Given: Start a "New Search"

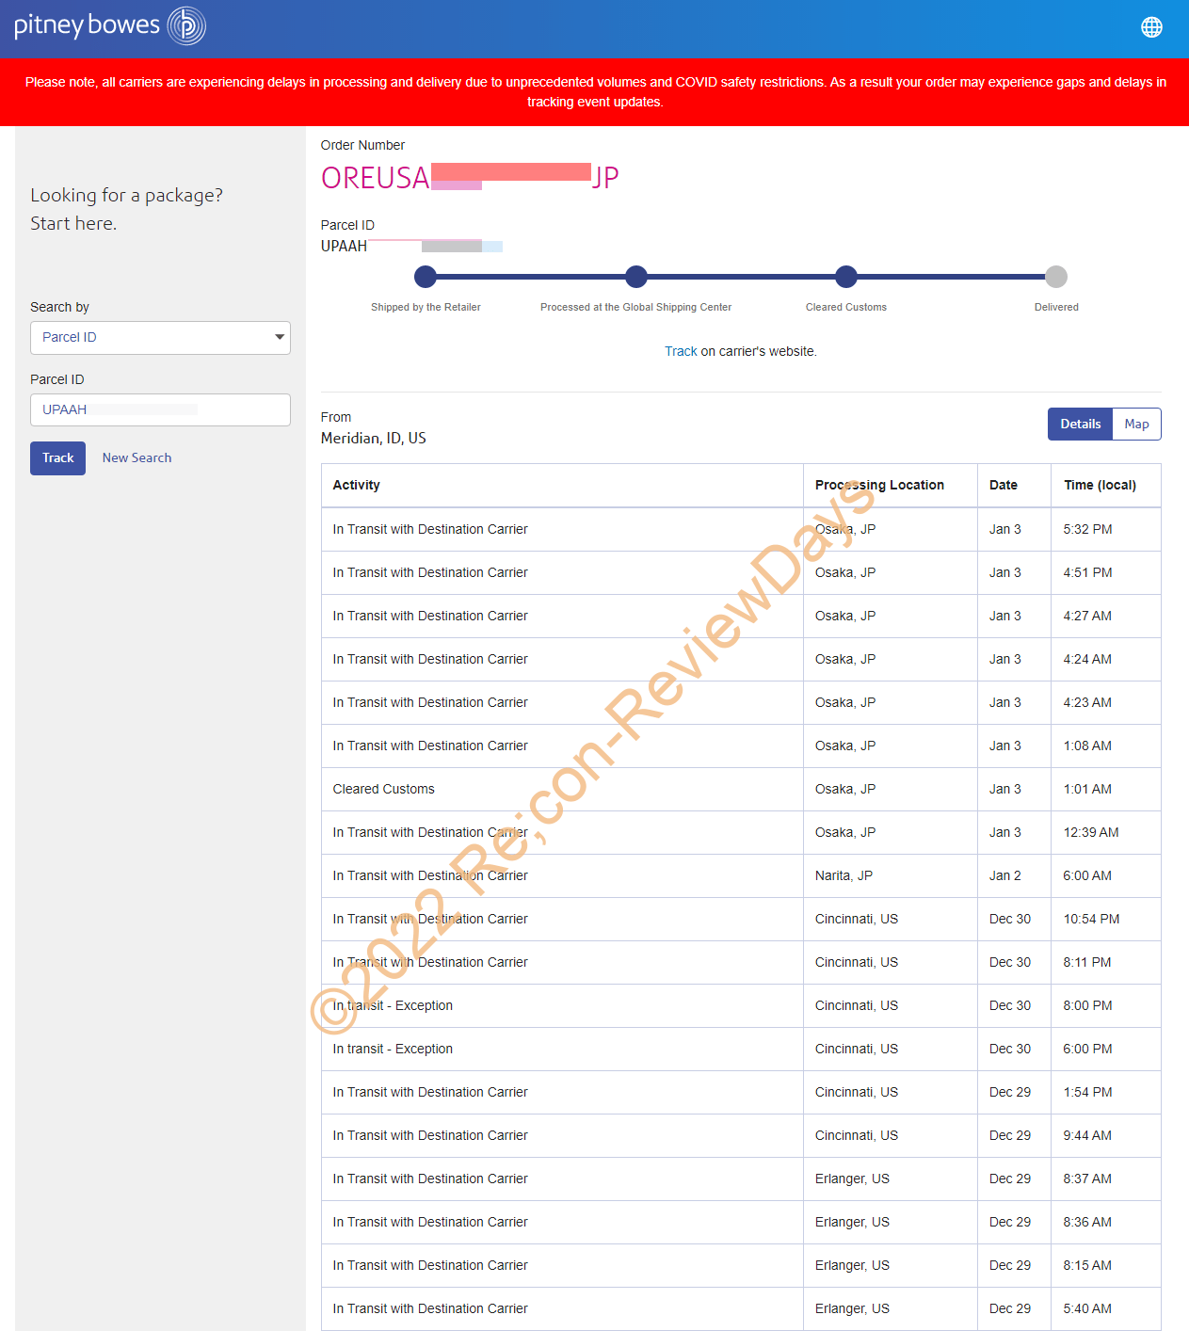Looking at the screenshot, I should (137, 457).
